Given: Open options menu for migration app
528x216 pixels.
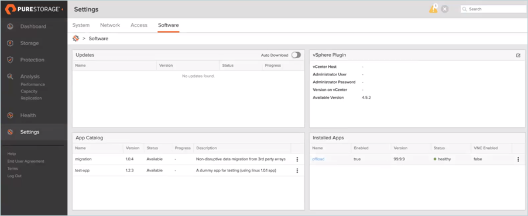Looking at the screenshot, I should coord(297,159).
